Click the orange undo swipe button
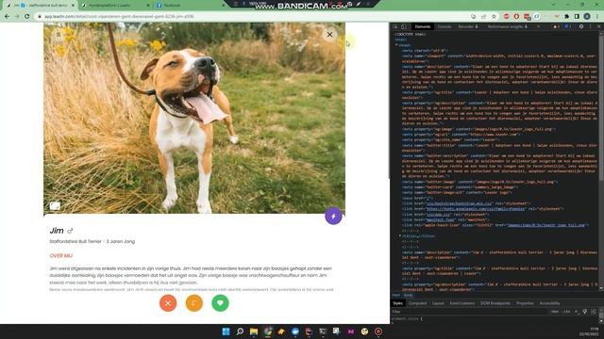This screenshot has height=339, width=604. pos(194,303)
